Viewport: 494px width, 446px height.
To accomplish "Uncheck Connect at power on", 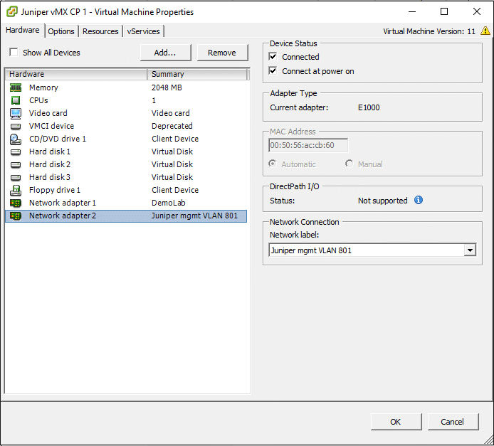I will pyautogui.click(x=273, y=71).
